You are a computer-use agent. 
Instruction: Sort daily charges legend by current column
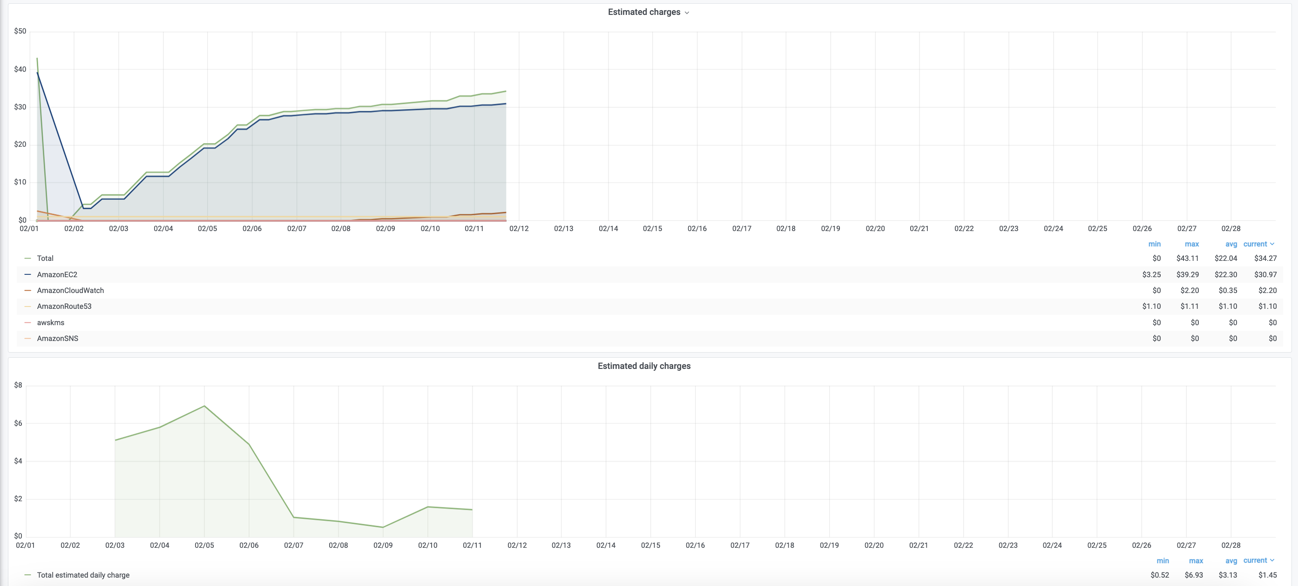pos(1257,561)
